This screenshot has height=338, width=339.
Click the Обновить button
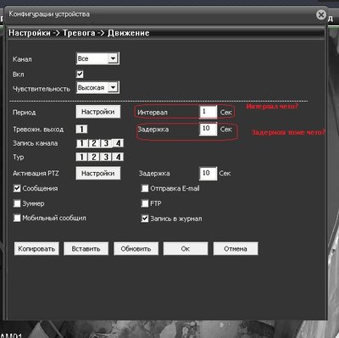(x=136, y=249)
